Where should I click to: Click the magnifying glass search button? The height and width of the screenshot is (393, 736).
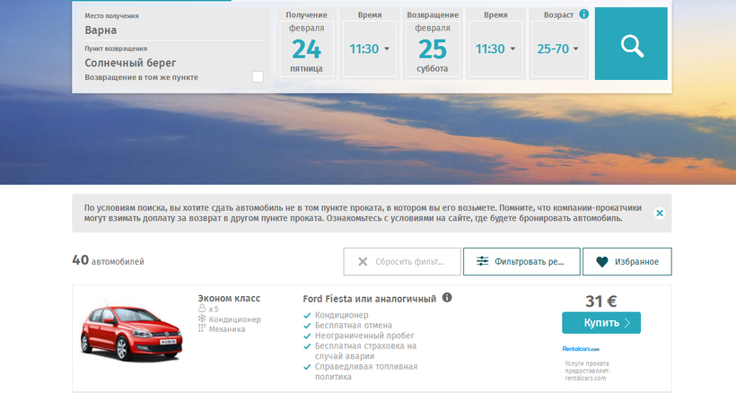pyautogui.click(x=631, y=44)
